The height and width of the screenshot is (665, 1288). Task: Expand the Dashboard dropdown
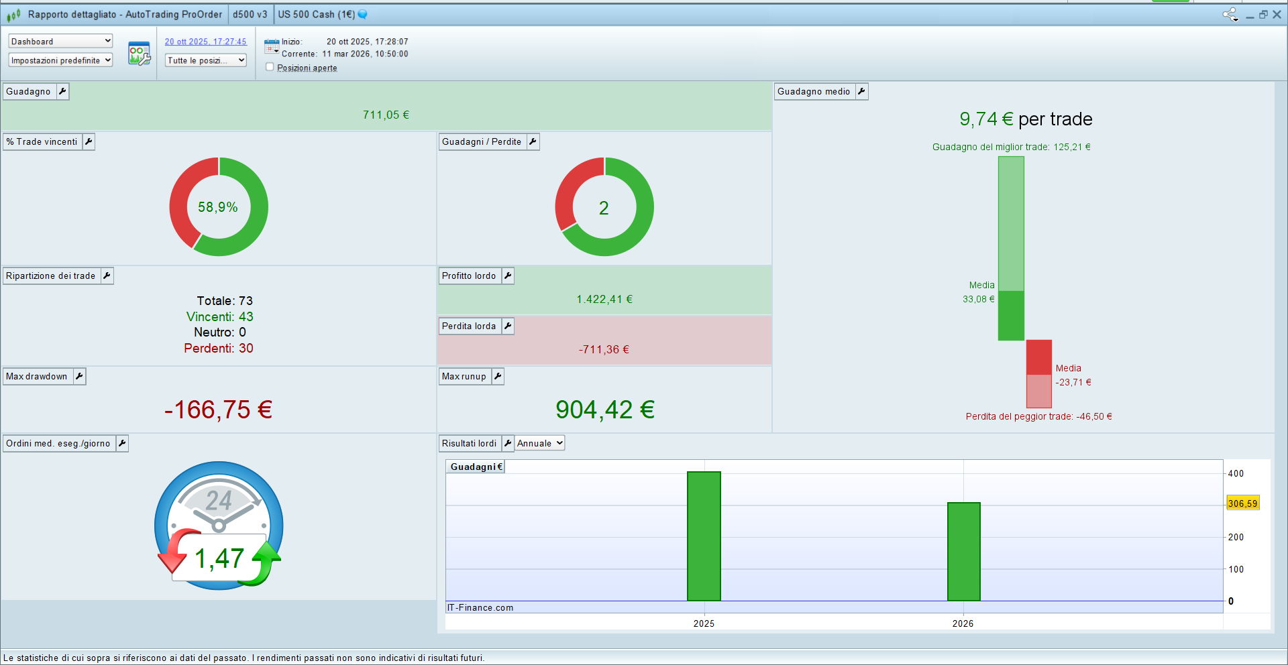[x=60, y=42]
